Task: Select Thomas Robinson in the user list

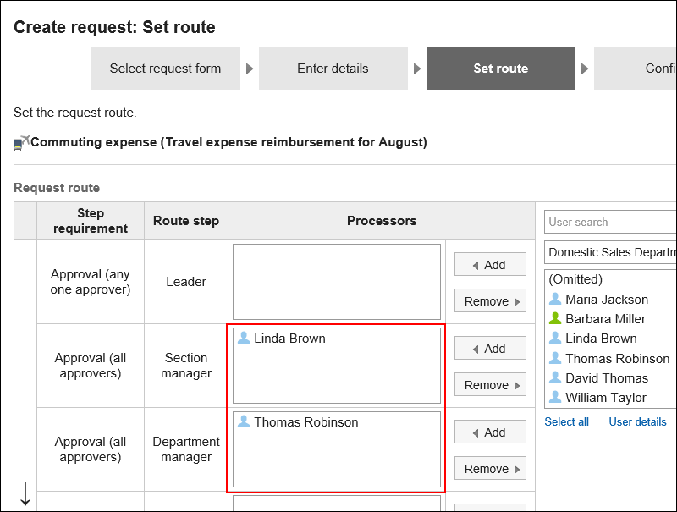Action: (618, 358)
